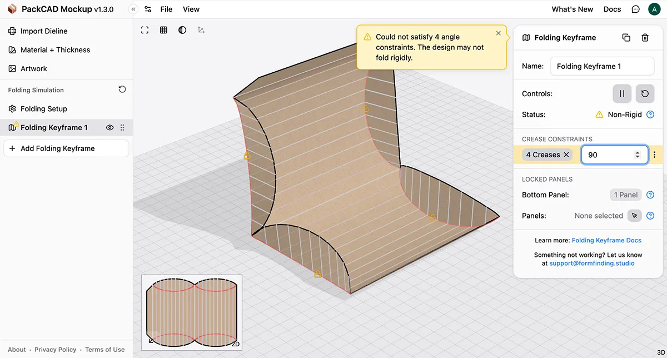Click the lock marker on the right curved crease
The width and height of the screenshot is (667, 358).
click(x=432, y=217)
